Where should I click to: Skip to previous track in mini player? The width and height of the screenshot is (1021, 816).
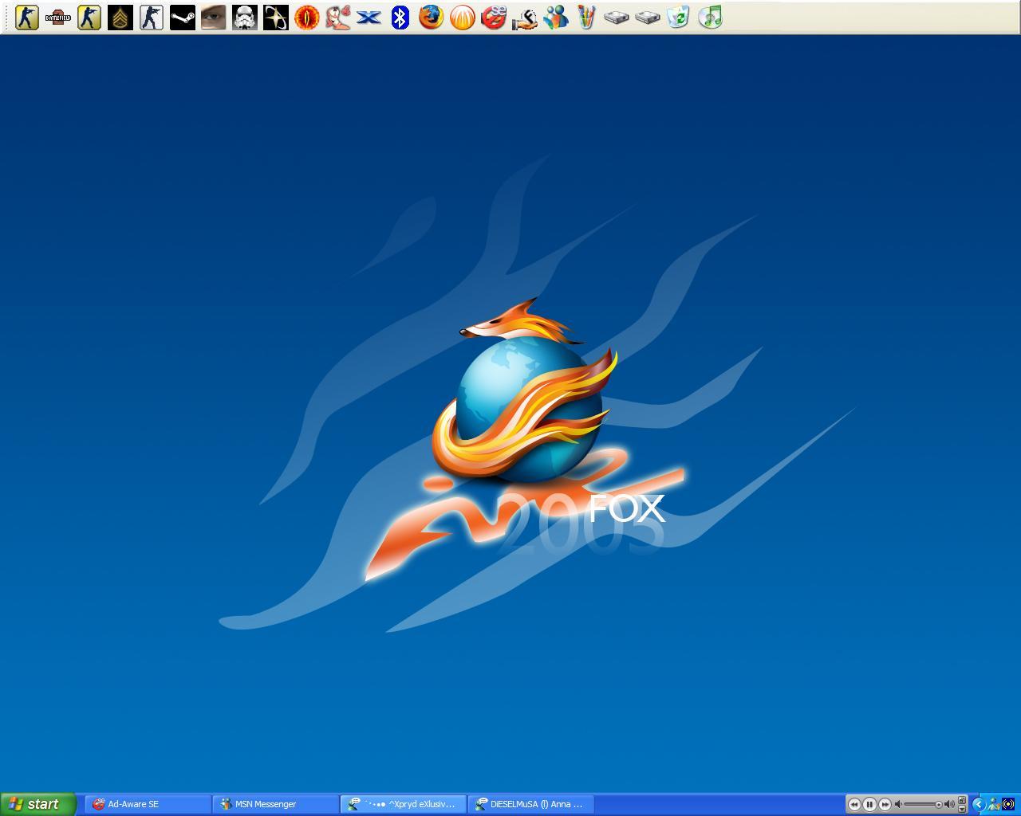click(854, 805)
